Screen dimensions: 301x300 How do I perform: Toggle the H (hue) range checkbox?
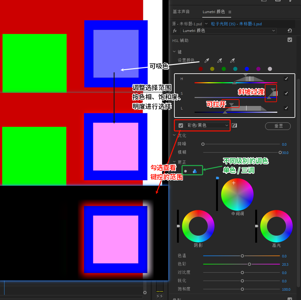tap(286, 78)
